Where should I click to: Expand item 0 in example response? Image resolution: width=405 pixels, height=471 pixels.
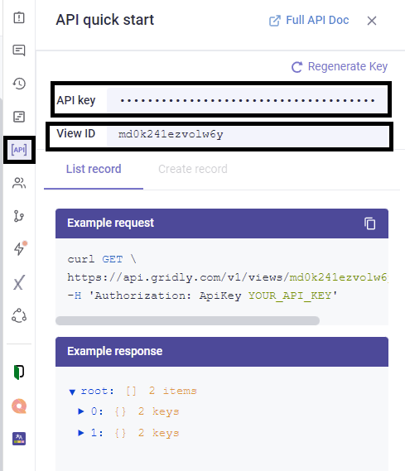tap(81, 411)
